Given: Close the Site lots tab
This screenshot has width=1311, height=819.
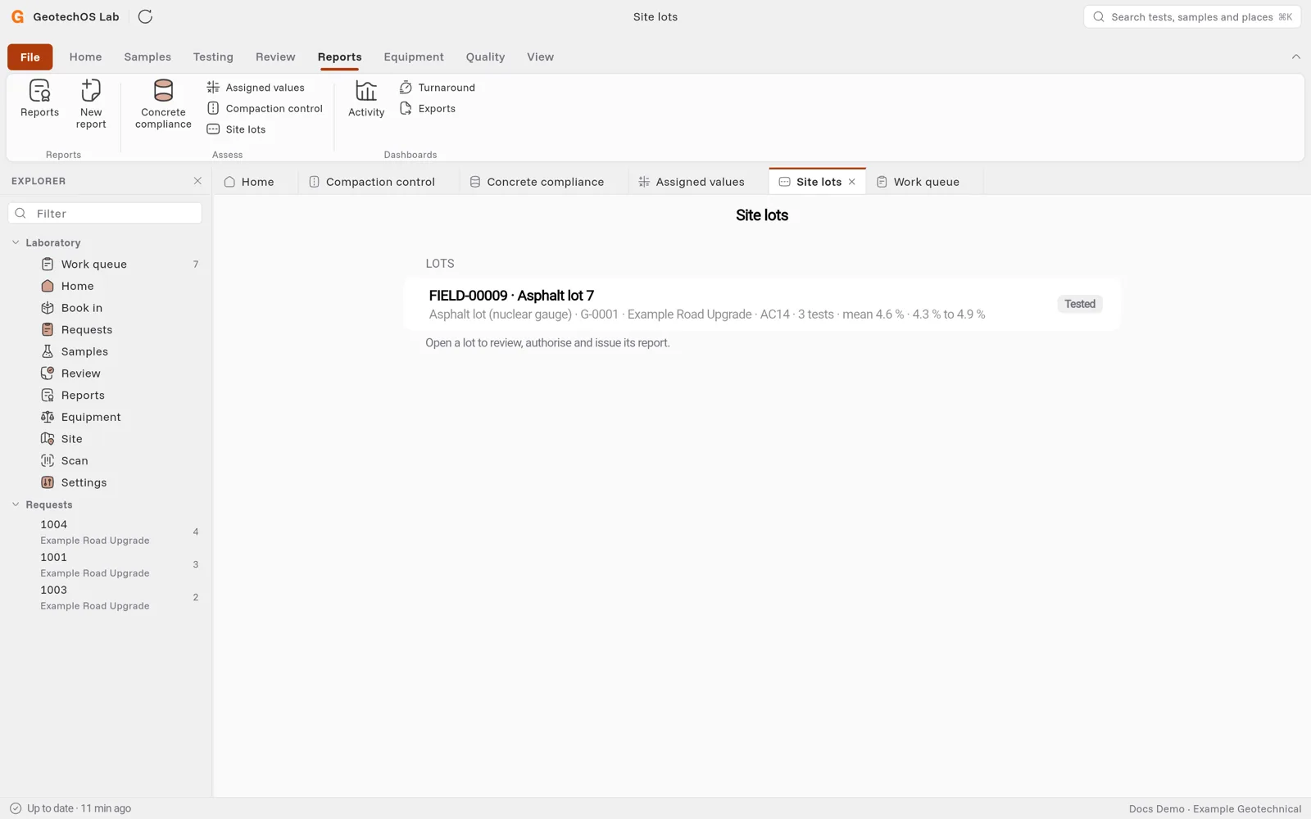Looking at the screenshot, I should (x=852, y=182).
